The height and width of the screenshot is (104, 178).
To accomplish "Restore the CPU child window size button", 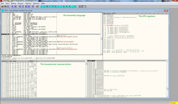I will (x=162, y=11).
